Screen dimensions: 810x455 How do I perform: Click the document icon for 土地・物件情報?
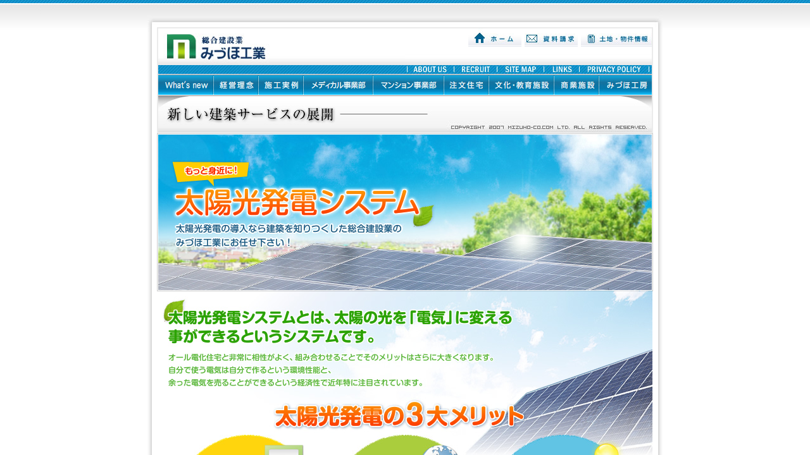pos(591,39)
